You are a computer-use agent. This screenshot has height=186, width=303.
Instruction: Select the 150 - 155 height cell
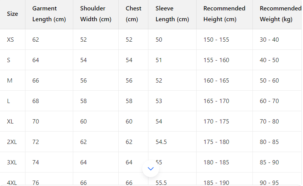click(x=216, y=40)
